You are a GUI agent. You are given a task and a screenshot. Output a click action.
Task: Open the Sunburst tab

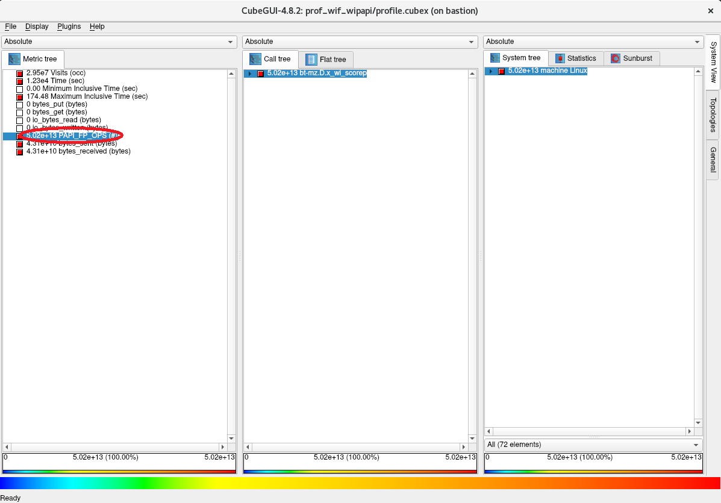point(631,58)
